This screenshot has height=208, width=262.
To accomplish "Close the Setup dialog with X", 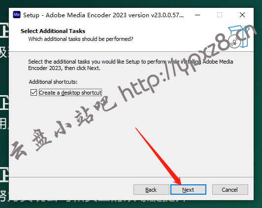I will coord(242,15).
